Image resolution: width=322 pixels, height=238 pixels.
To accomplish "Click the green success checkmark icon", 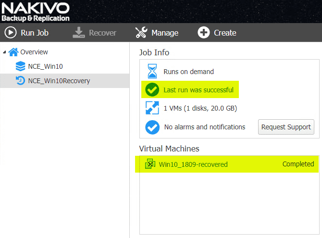I will point(152,90).
